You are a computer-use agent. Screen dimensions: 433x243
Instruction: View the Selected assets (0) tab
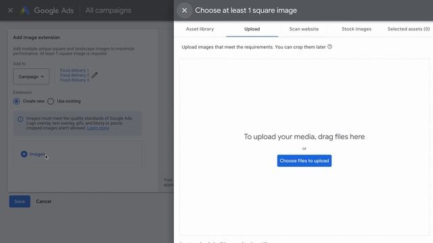[409, 29]
